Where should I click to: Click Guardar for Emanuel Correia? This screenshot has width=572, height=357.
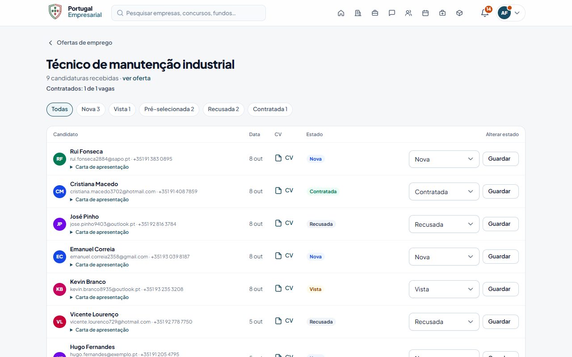coord(500,257)
